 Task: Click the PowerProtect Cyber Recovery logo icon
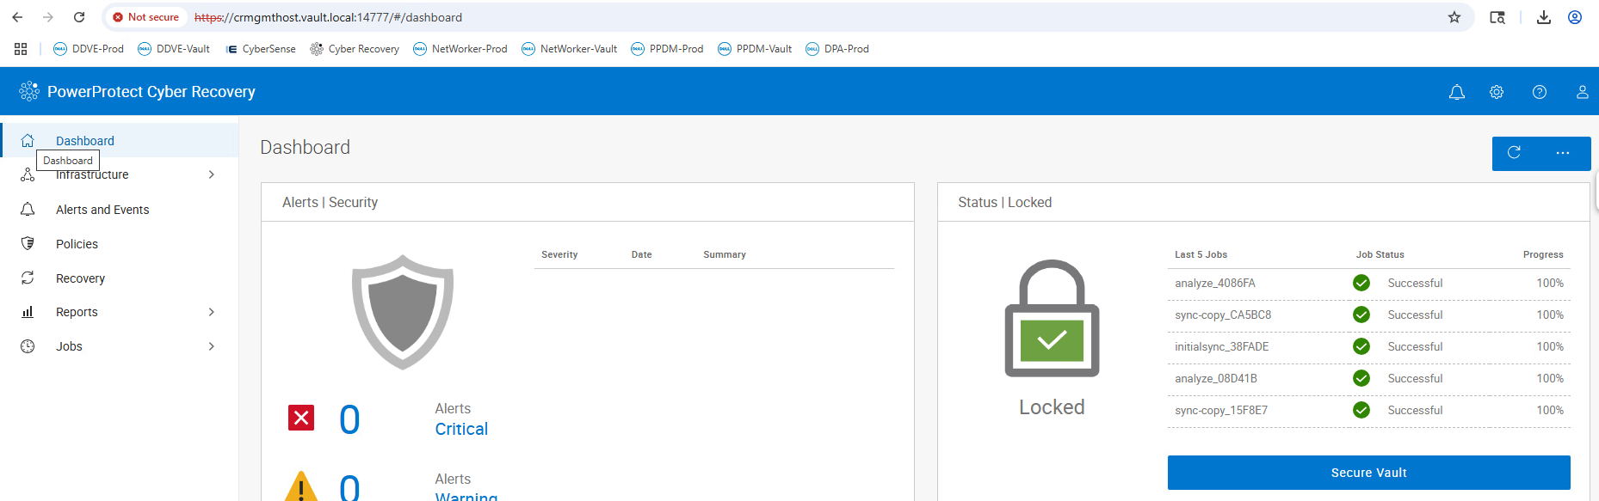click(x=29, y=91)
